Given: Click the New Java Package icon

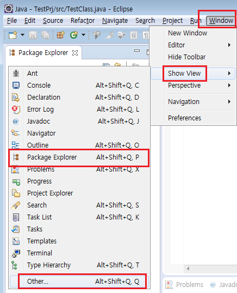Looking at the screenshot, I should coord(60,35).
